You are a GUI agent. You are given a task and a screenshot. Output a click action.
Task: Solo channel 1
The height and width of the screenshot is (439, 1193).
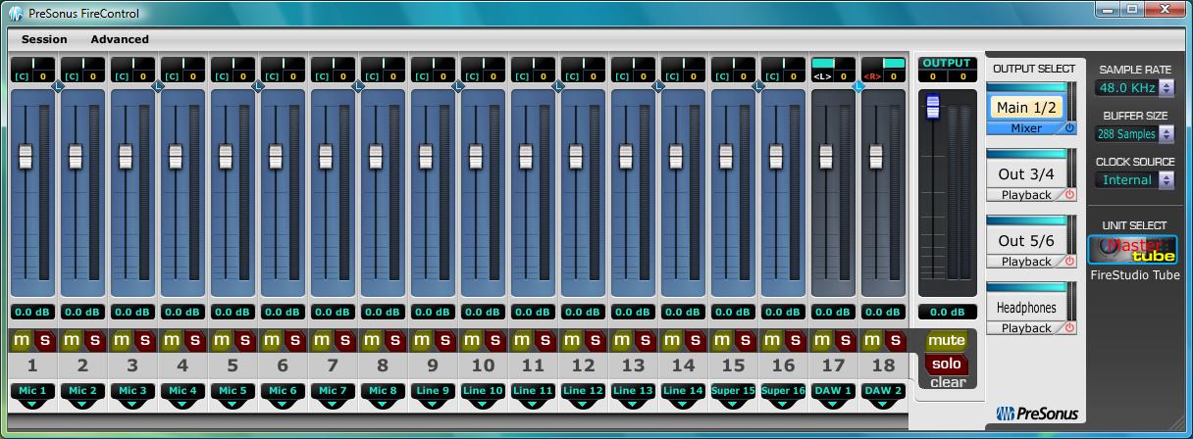pos(44,340)
